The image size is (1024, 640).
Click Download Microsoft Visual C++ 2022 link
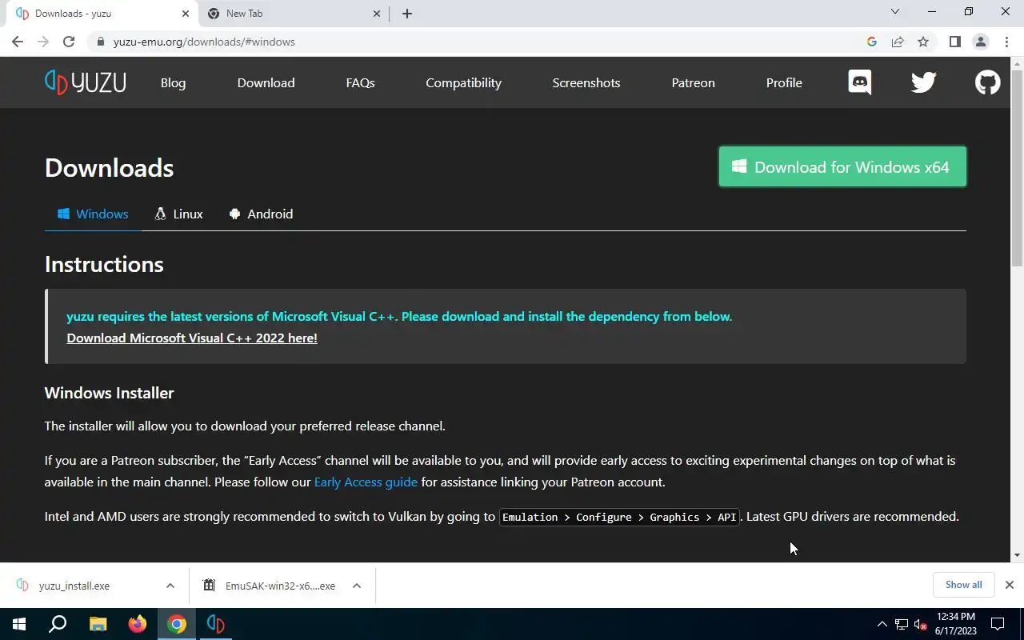(192, 338)
